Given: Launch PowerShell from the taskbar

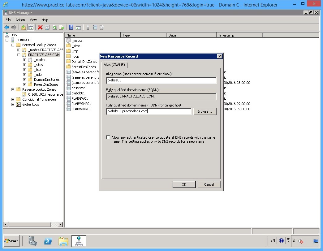Looking at the screenshot, I should pyautogui.click(x=48, y=241).
